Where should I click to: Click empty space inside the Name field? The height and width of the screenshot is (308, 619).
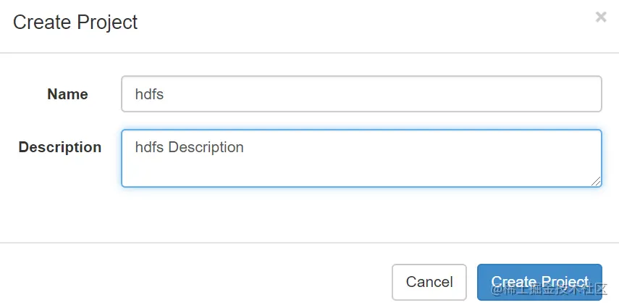click(398, 94)
